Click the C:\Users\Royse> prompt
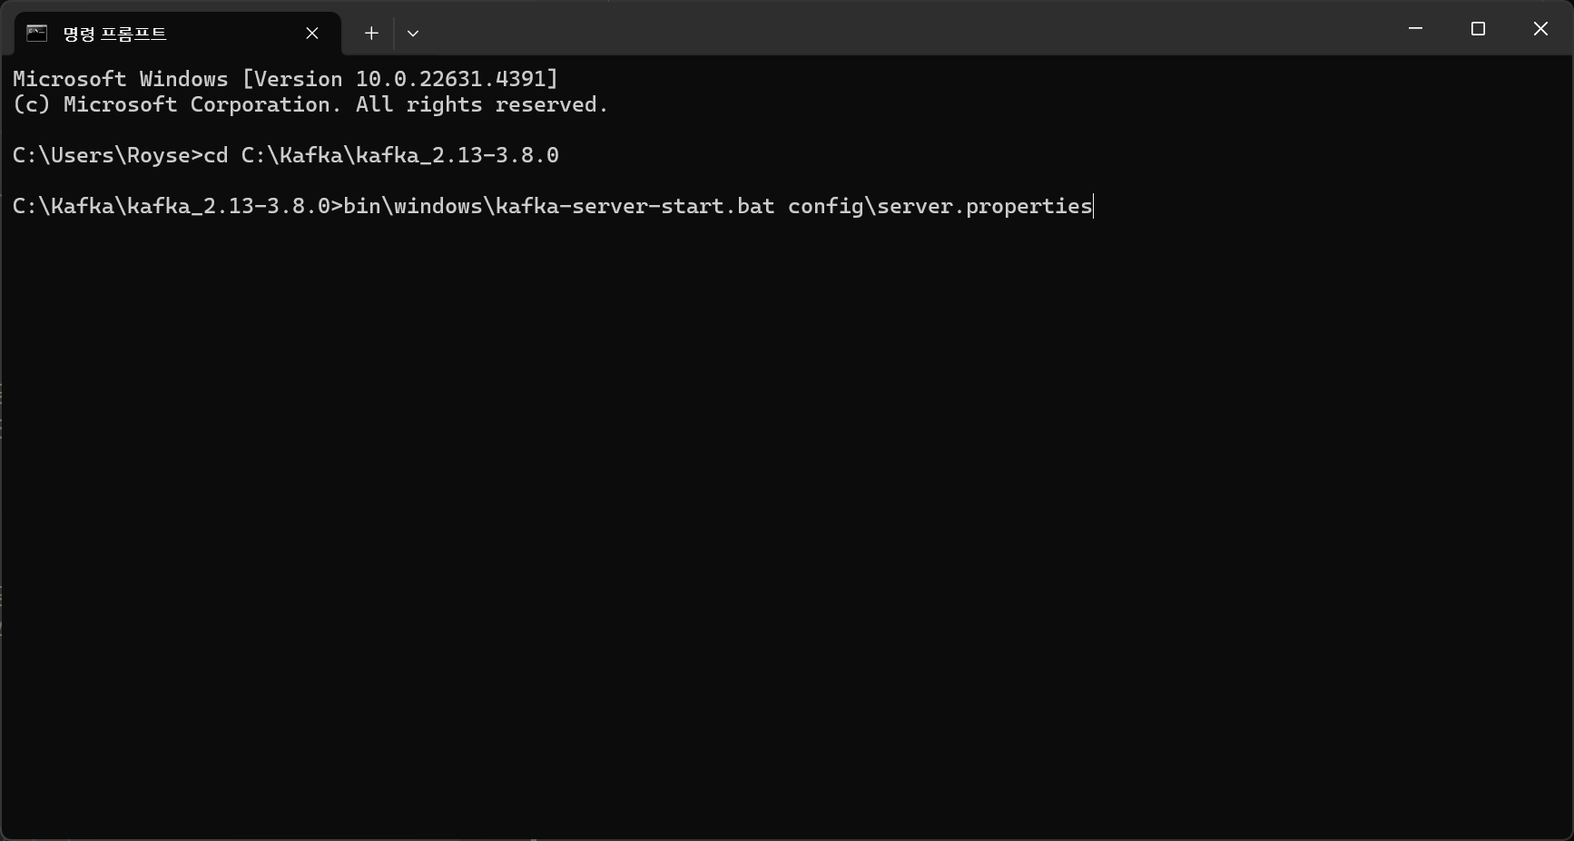 [x=107, y=155]
